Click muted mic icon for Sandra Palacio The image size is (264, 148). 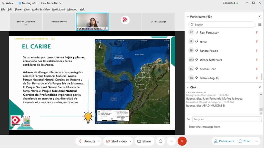tap(257, 51)
